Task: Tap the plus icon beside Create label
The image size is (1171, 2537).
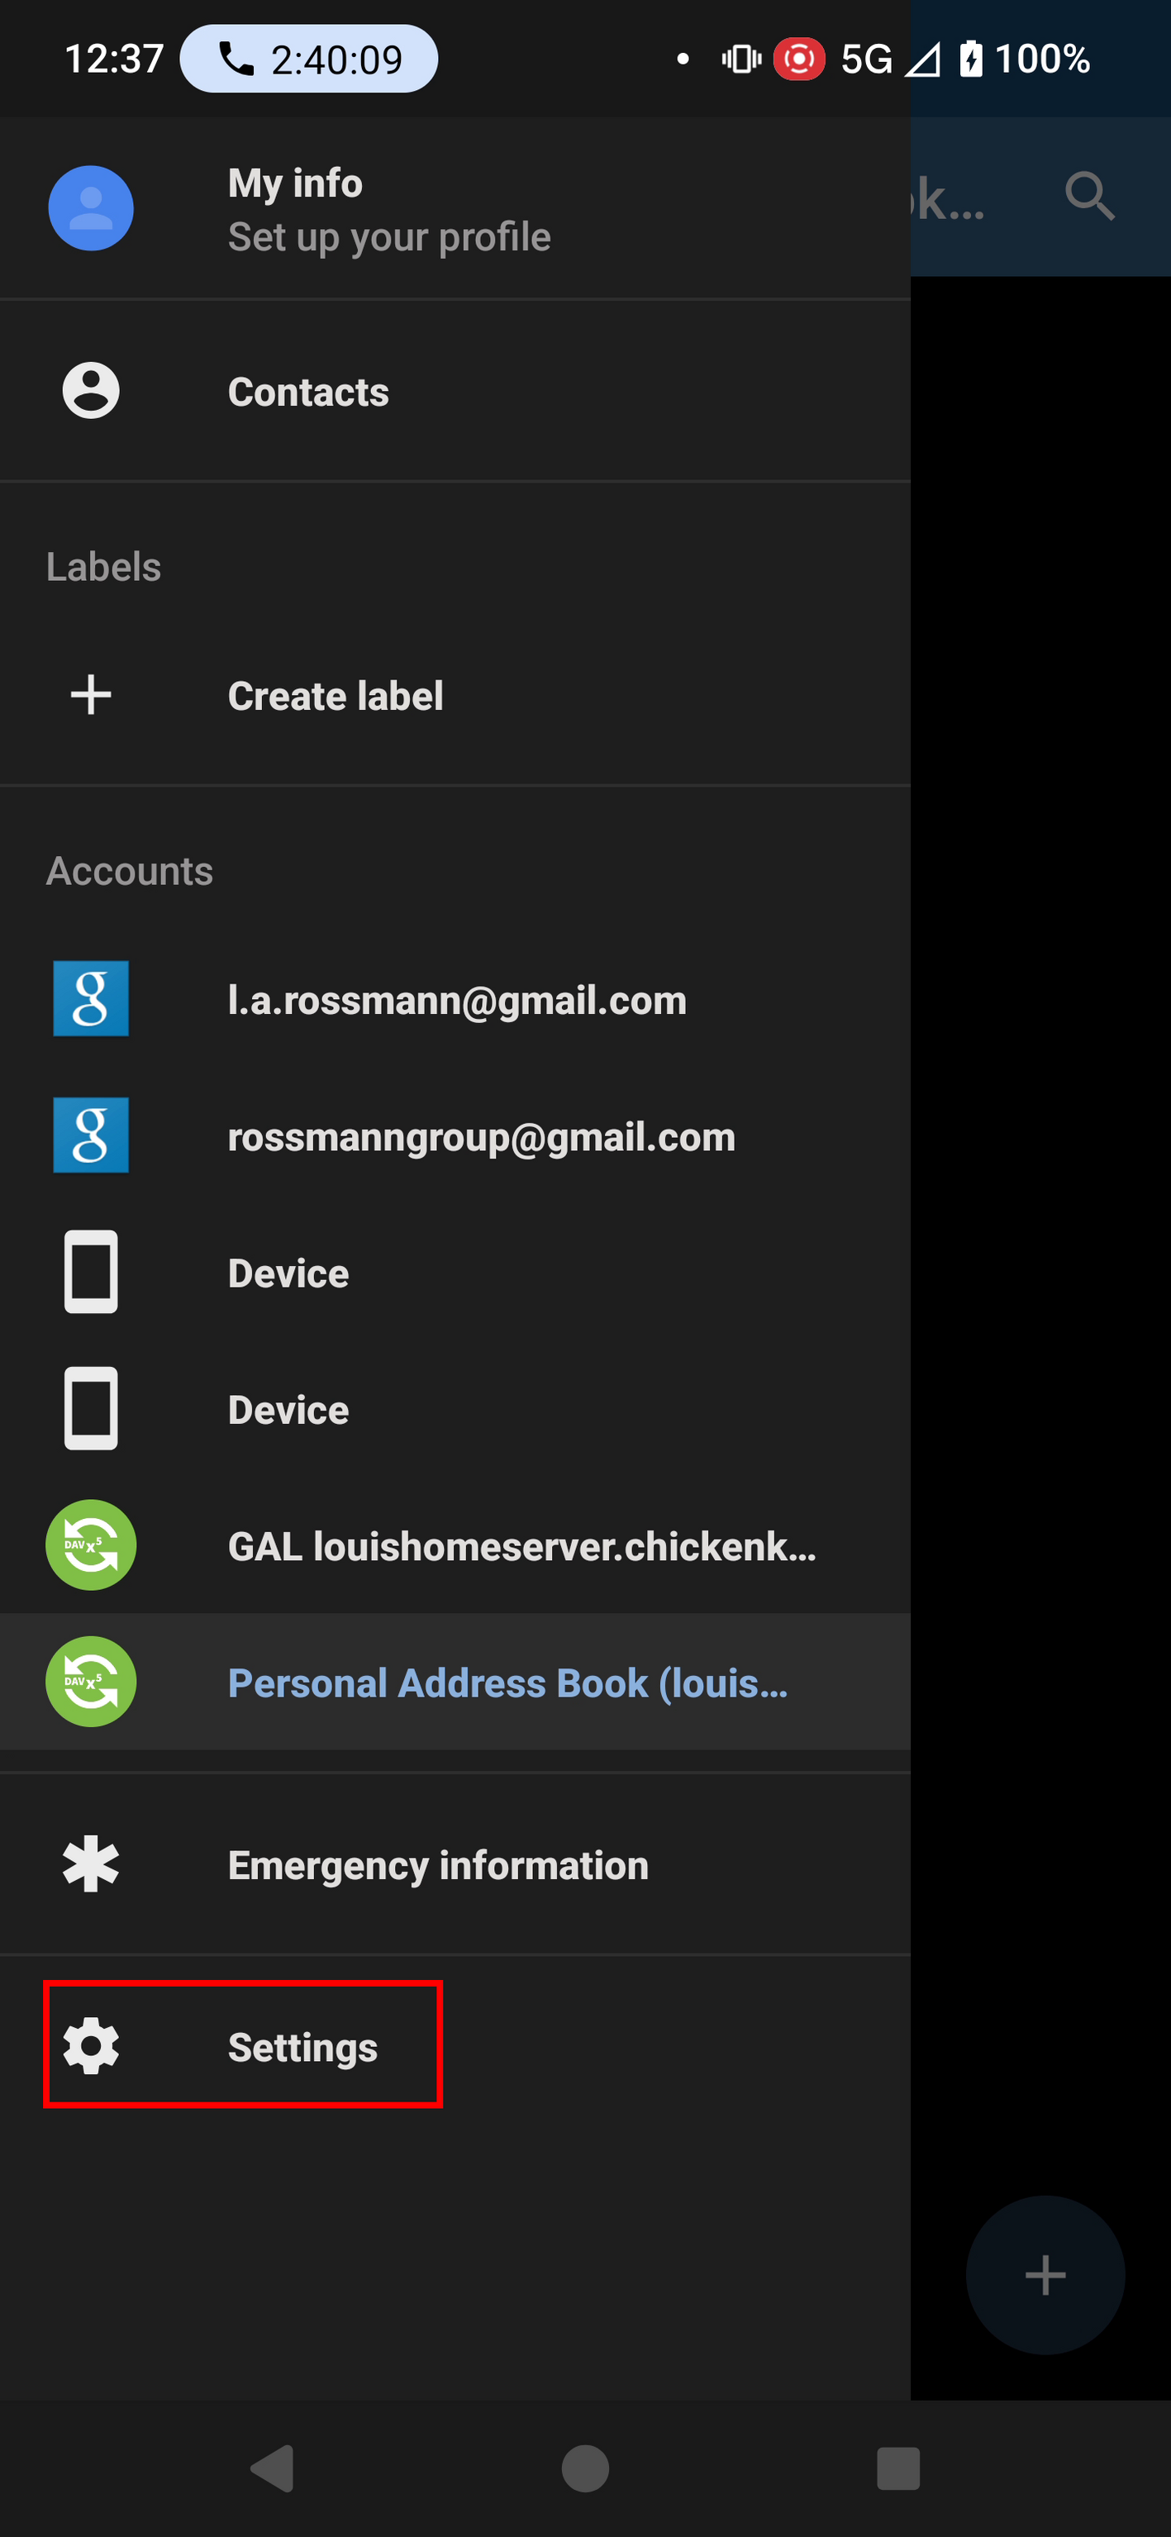Action: pos(91,695)
